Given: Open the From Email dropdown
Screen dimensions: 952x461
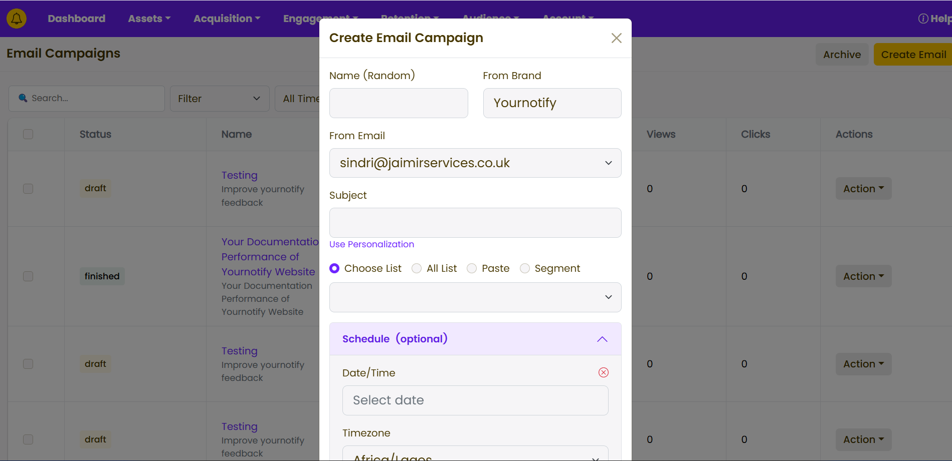Looking at the screenshot, I should tap(475, 163).
